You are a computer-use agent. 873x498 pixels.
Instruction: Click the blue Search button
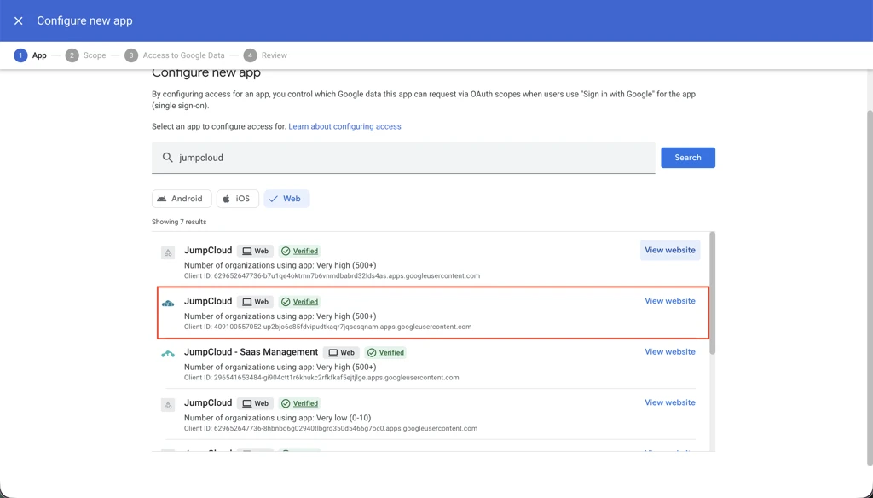click(x=688, y=158)
